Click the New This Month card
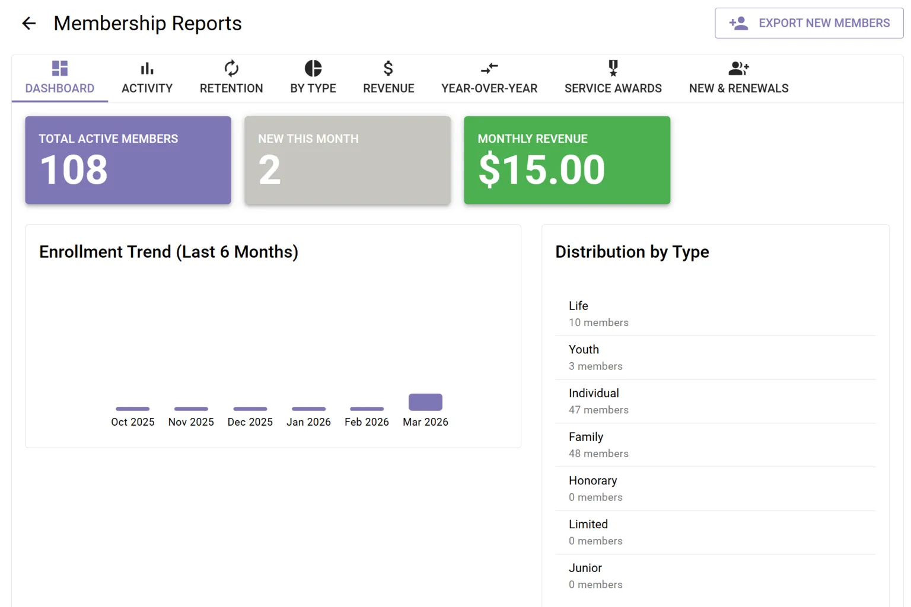Viewport: 911px width, 607px height. coord(347,160)
